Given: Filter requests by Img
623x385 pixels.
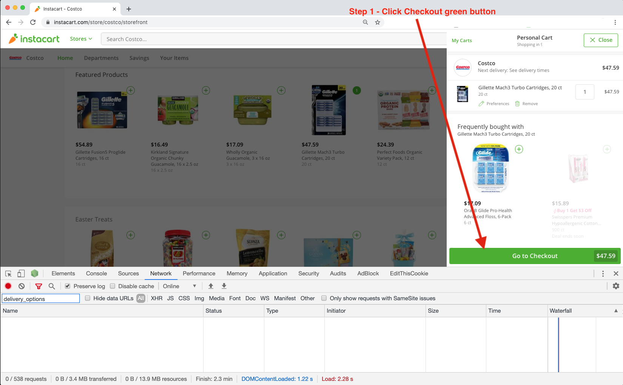Looking at the screenshot, I should (199, 298).
